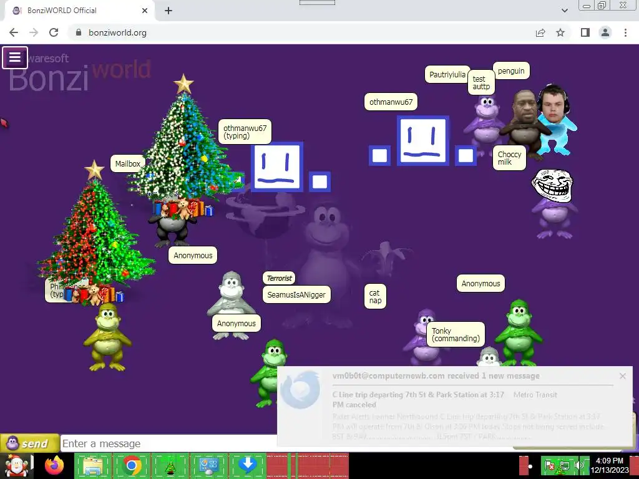Open the Chrome profile avatar menu
Viewport: 639px width, 479px height.
[605, 32]
